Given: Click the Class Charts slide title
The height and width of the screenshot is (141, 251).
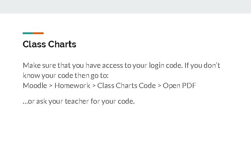Looking at the screenshot, I should pyautogui.click(x=49, y=44).
